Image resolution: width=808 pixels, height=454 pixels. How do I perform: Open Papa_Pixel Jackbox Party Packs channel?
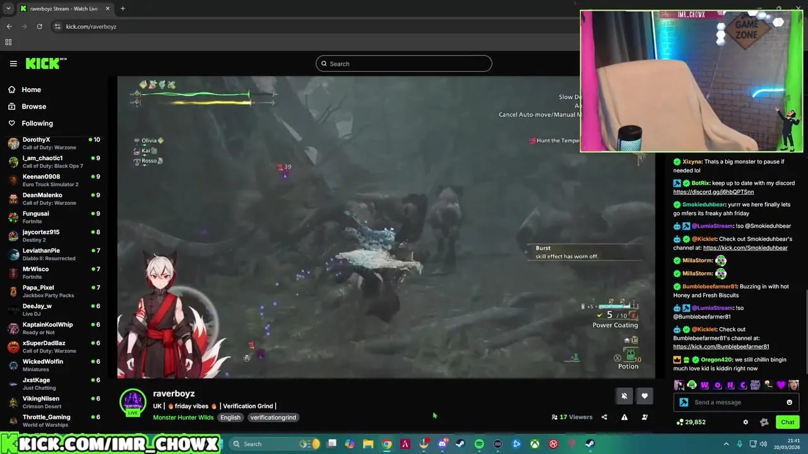[54, 291]
